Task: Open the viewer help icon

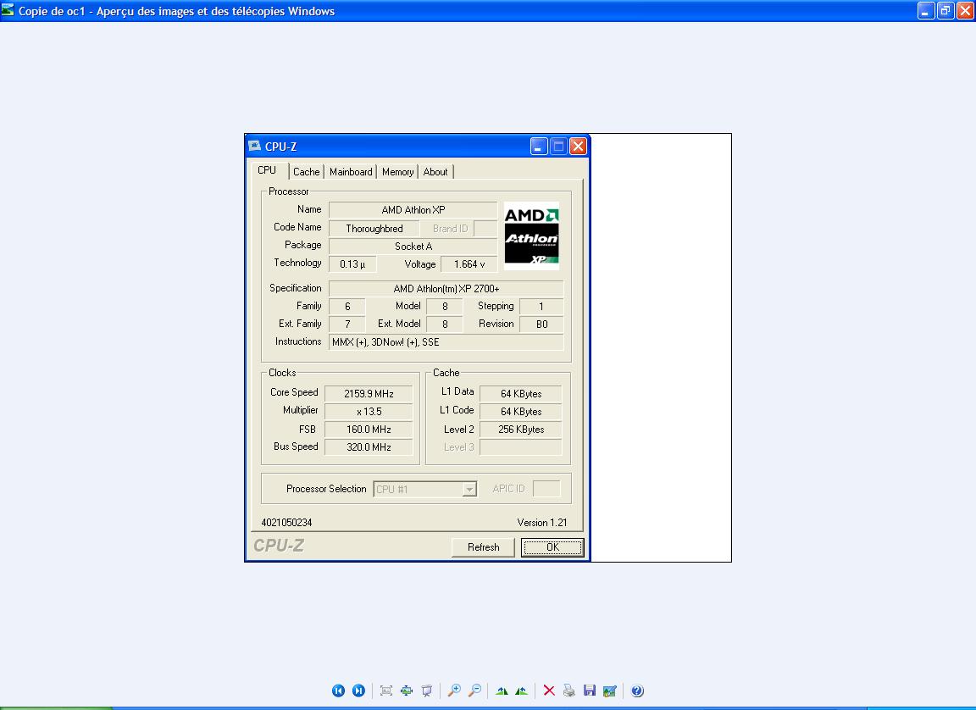Action: coord(637,691)
